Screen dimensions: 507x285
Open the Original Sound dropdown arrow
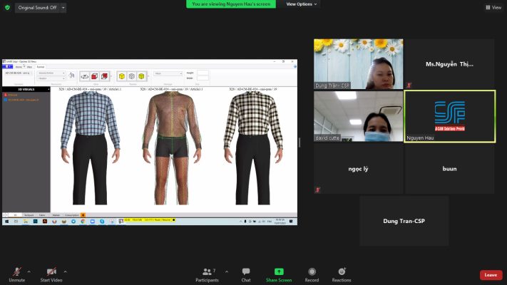coord(63,7)
